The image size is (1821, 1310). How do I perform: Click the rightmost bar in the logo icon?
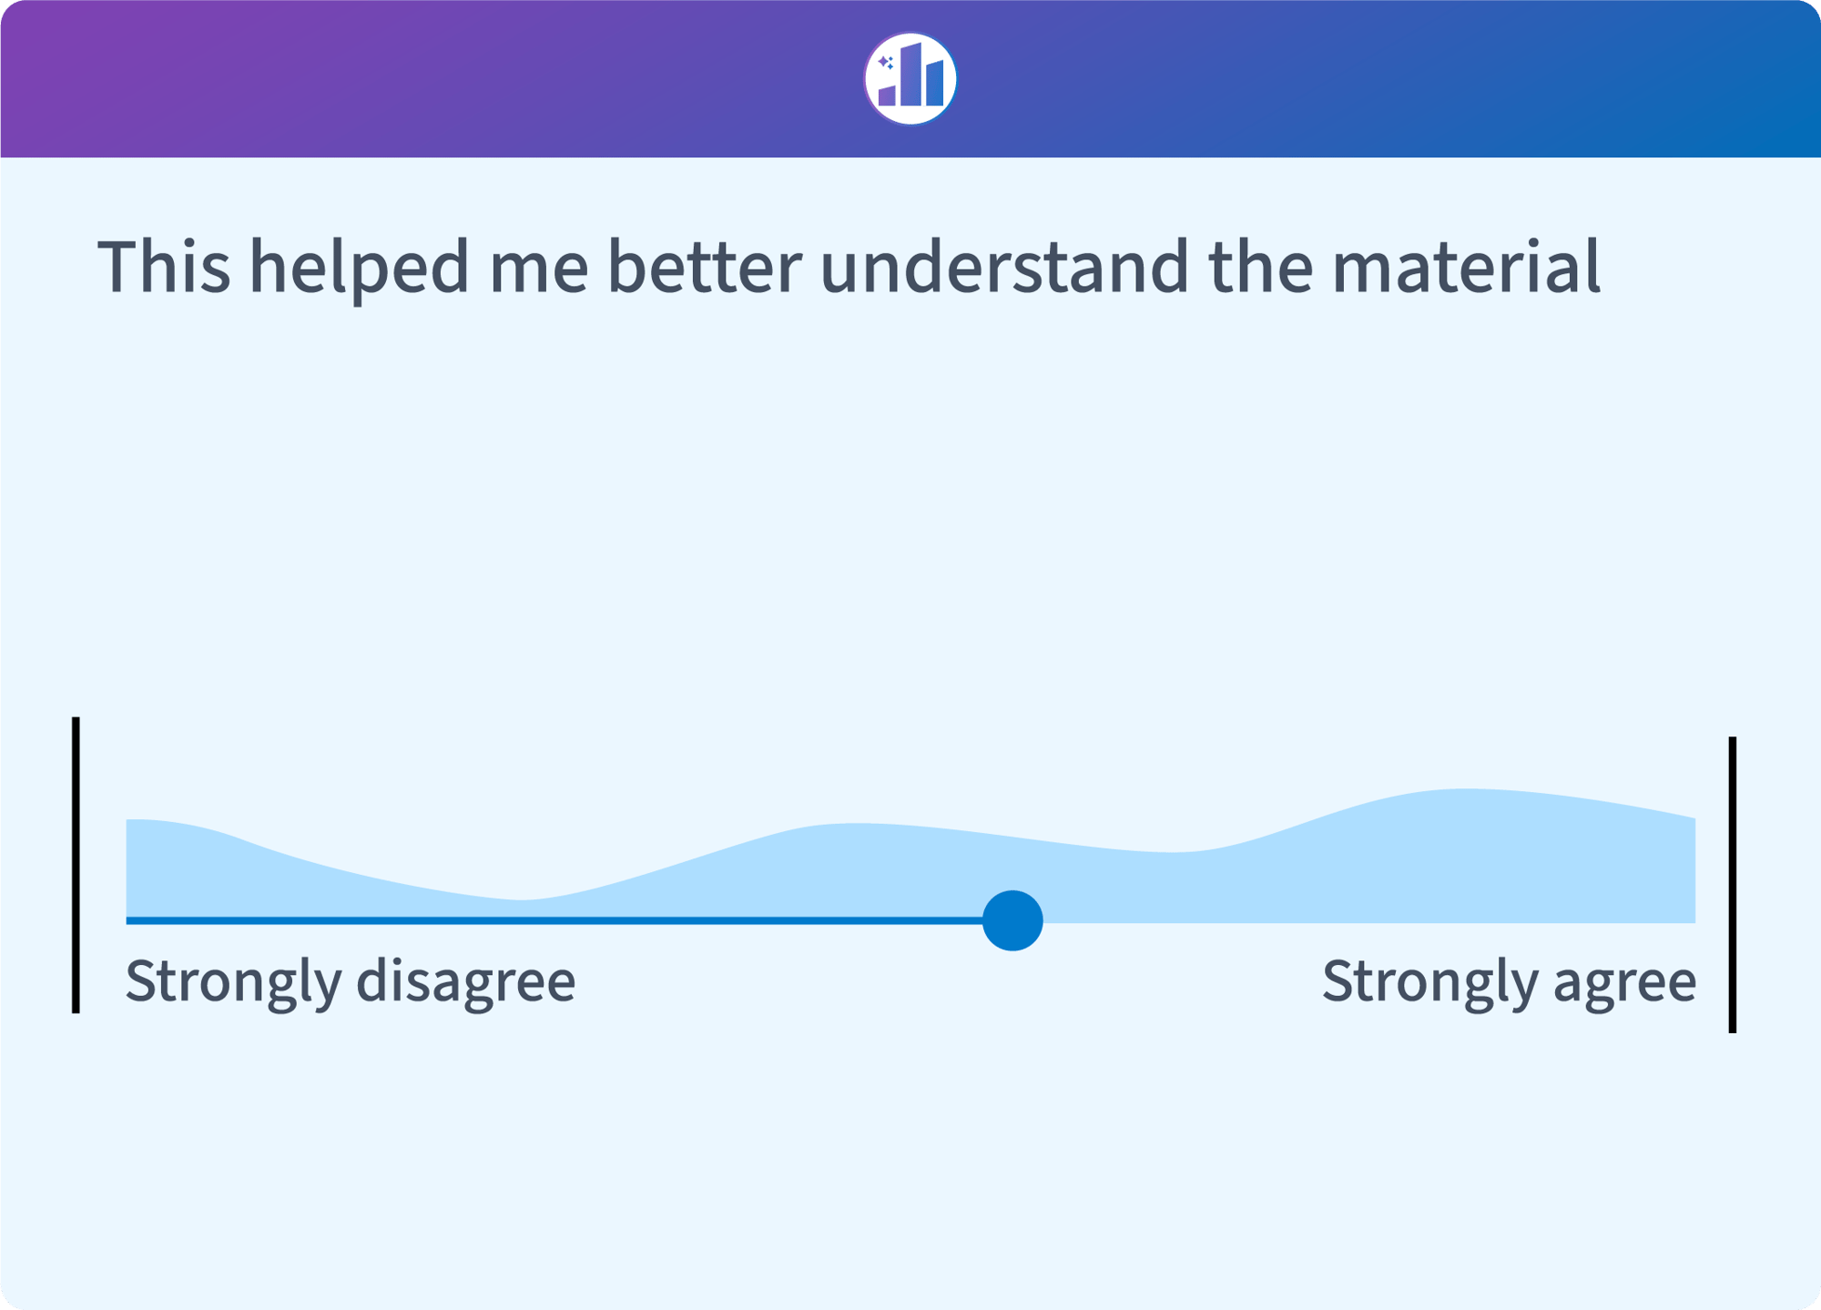click(934, 84)
